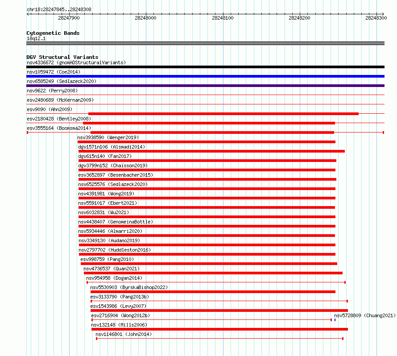Select the black nsv4336672 variant bar
The height and width of the screenshot is (356, 397).
coord(205,67)
